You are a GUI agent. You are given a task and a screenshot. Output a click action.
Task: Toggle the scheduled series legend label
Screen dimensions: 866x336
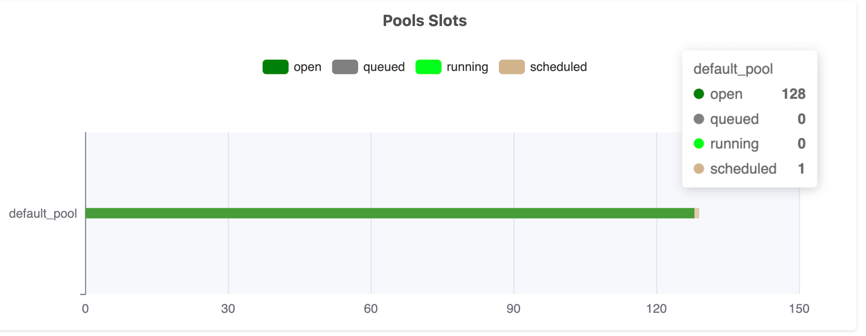click(x=558, y=67)
